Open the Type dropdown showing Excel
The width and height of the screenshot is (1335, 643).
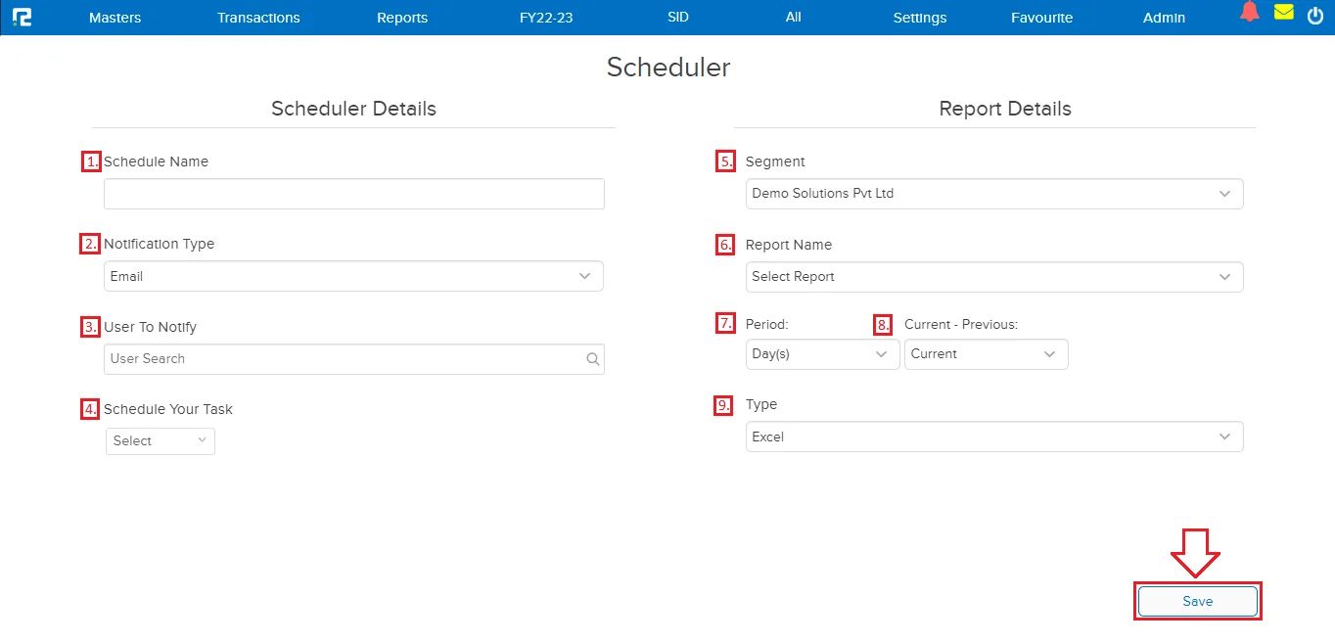pos(1224,436)
